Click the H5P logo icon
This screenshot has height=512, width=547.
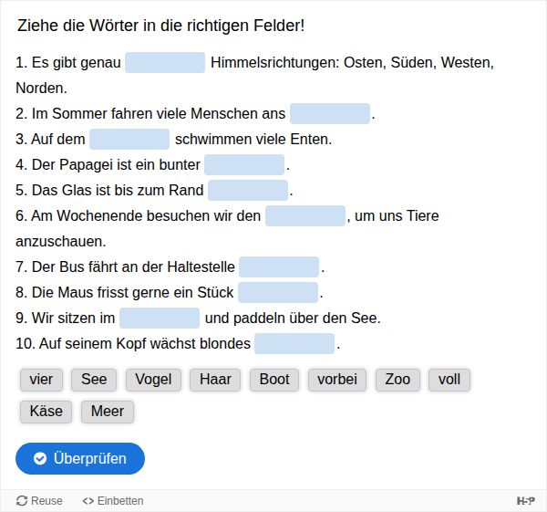(x=526, y=501)
